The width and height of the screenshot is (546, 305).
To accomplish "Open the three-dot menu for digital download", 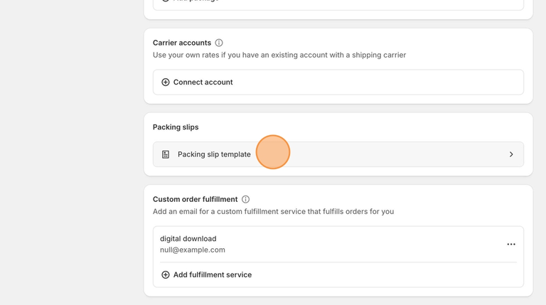I will click(510, 245).
